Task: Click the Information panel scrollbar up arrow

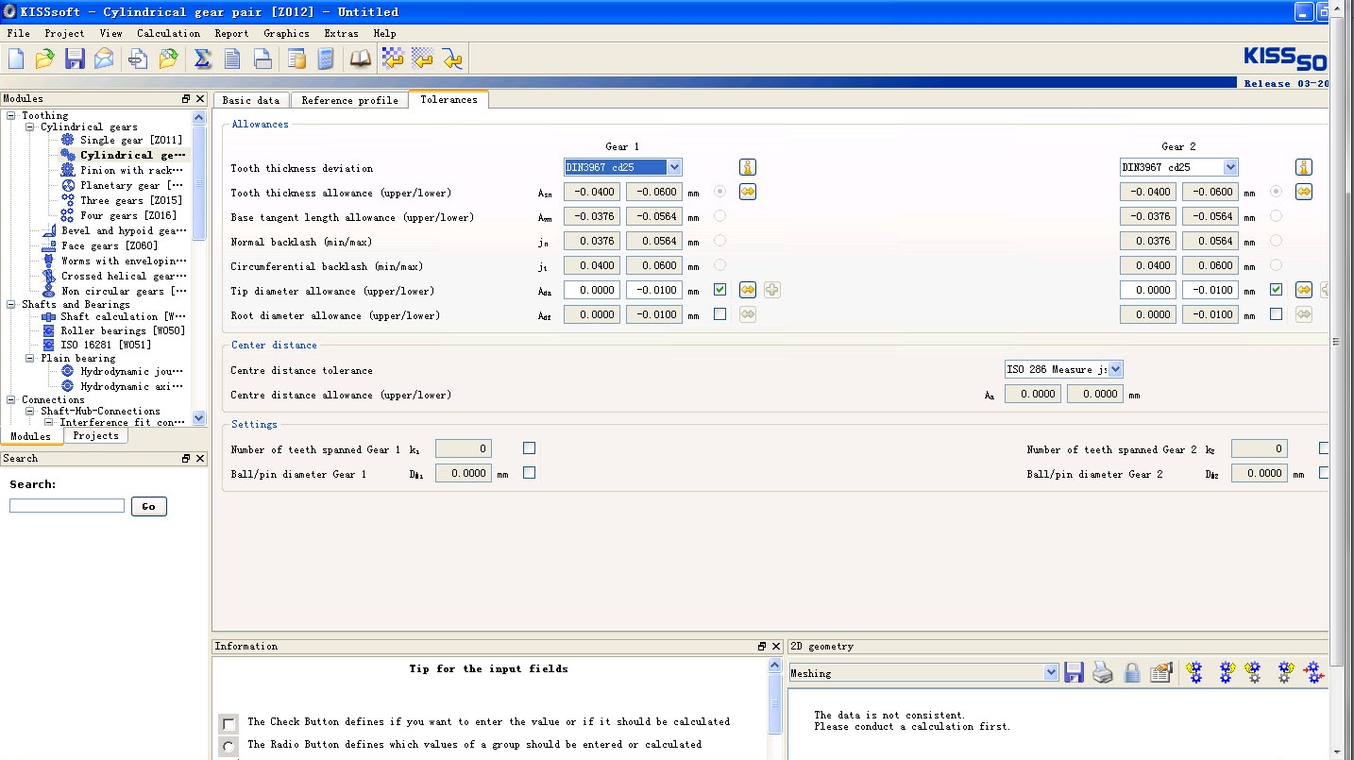Action: (x=776, y=665)
